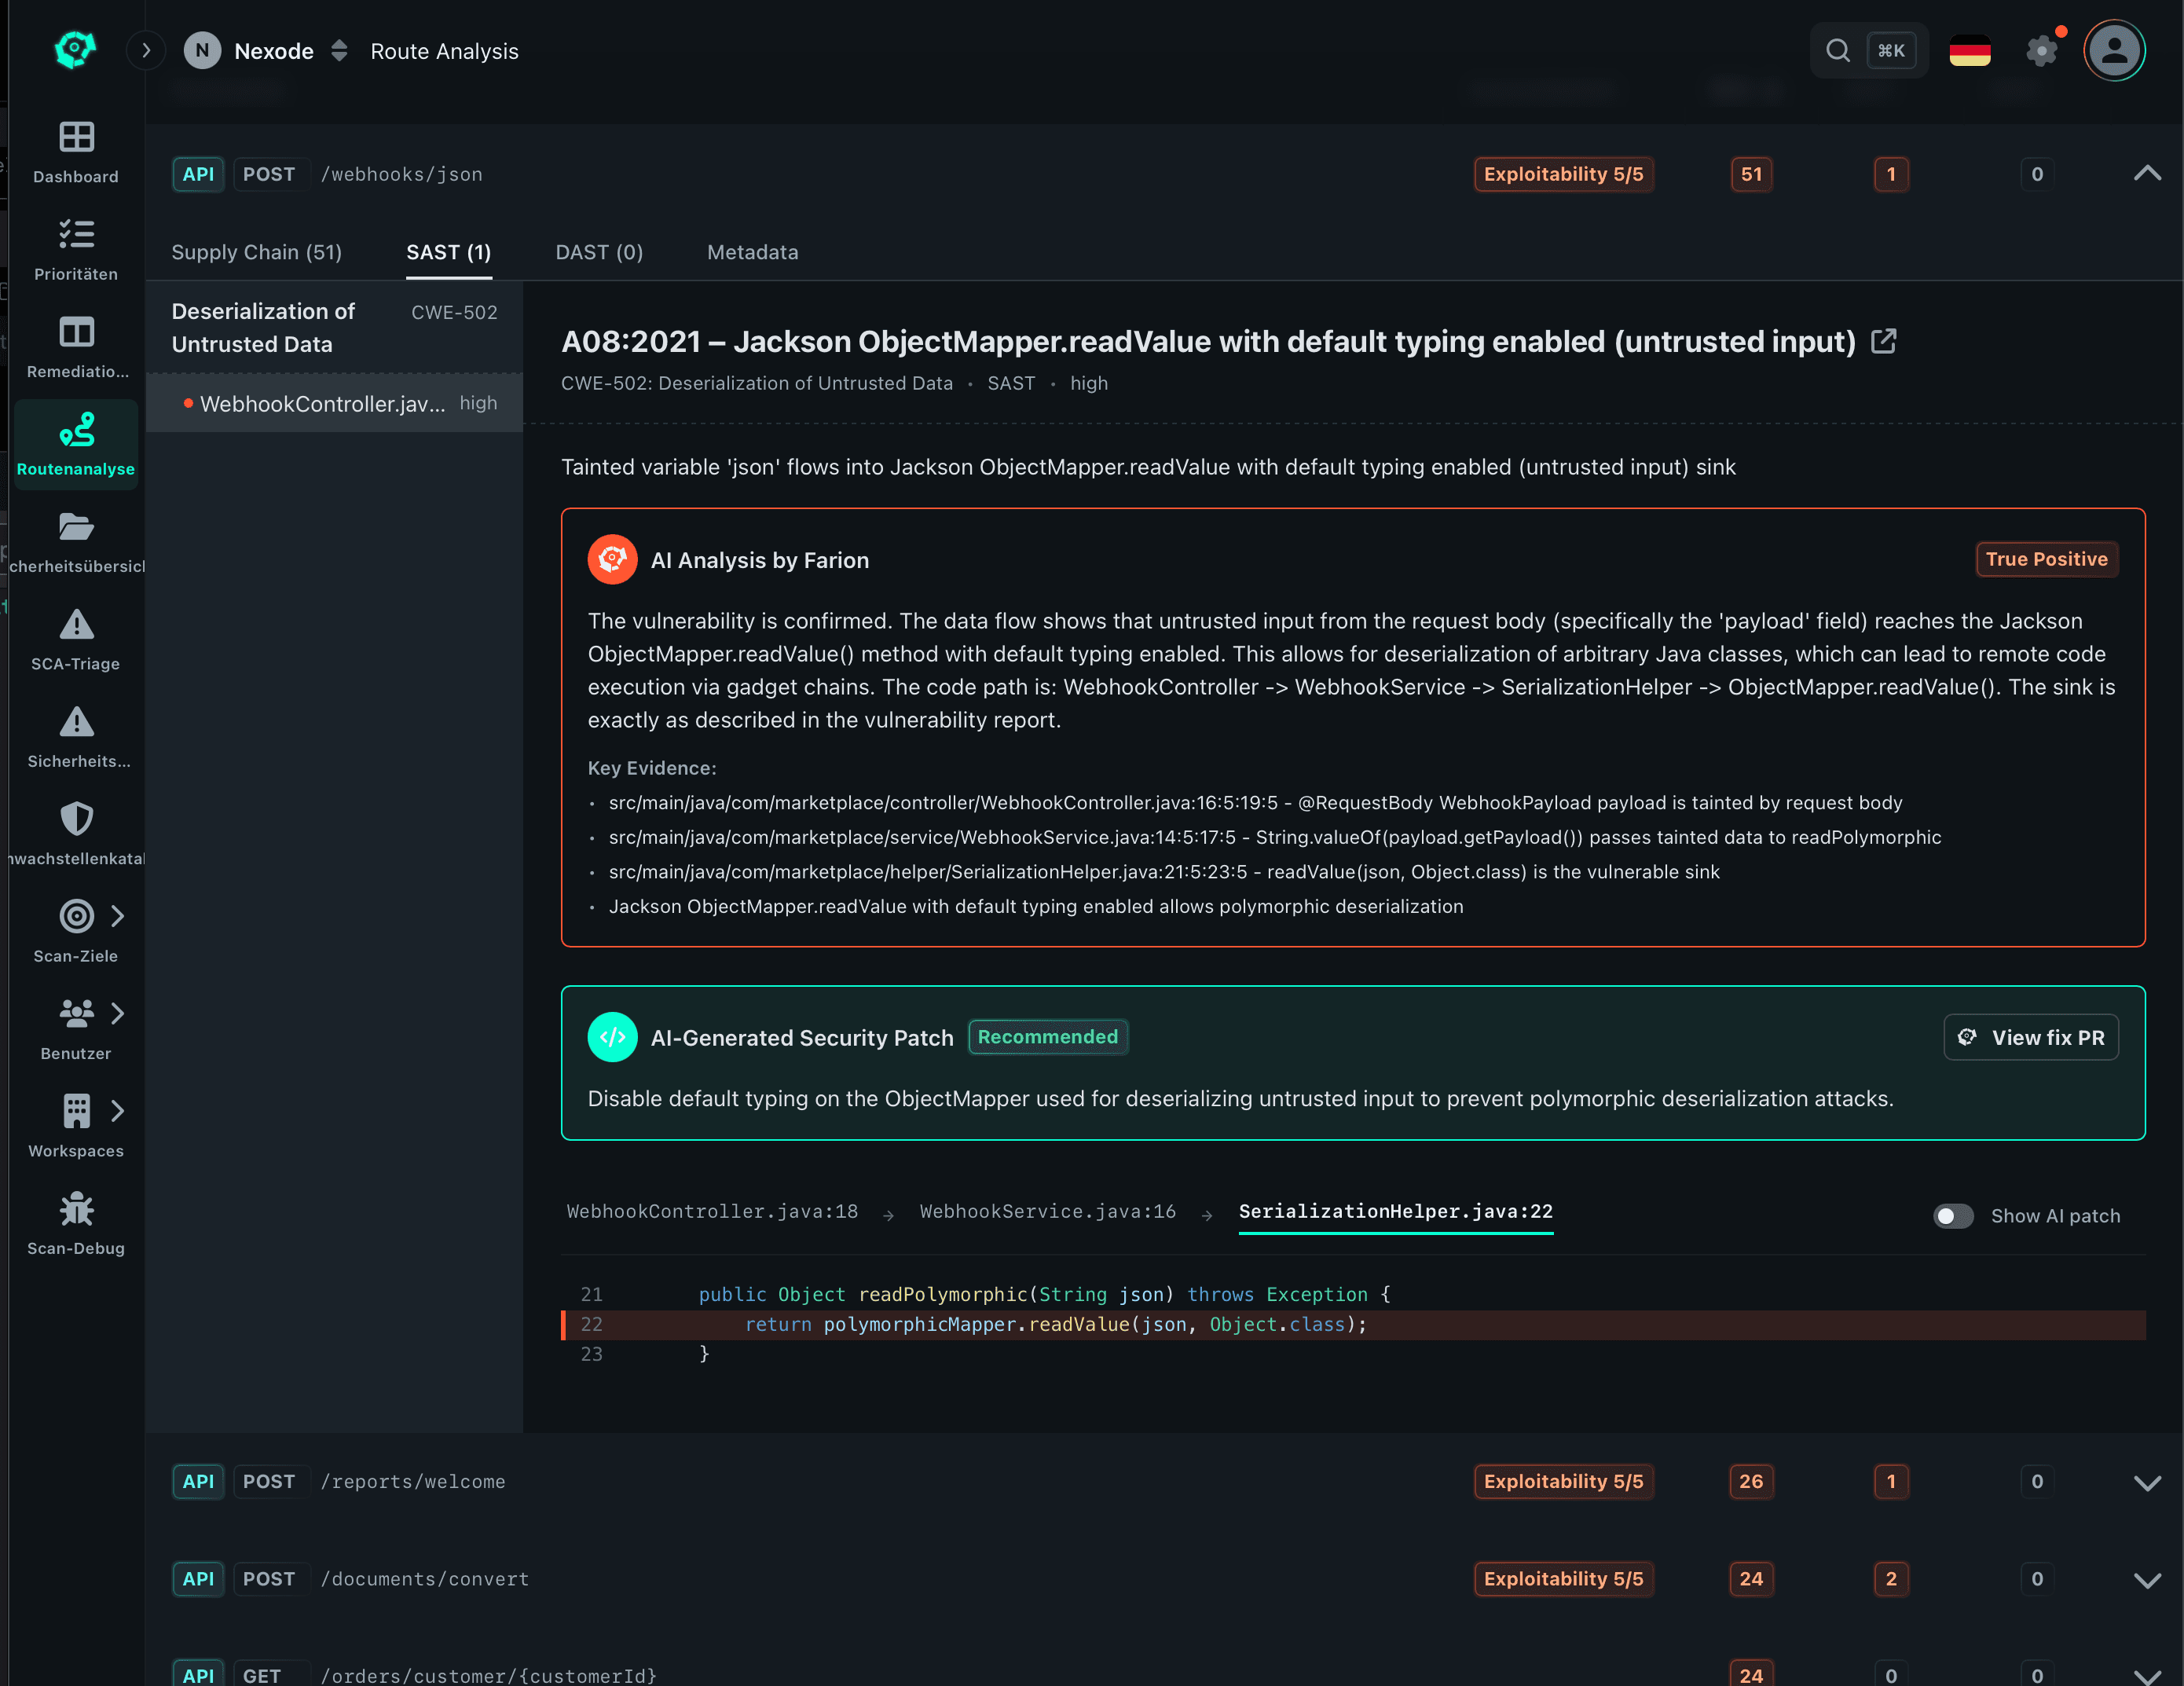Select WebhookController.java:18 code step
The image size is (2184, 1686).
point(712,1211)
